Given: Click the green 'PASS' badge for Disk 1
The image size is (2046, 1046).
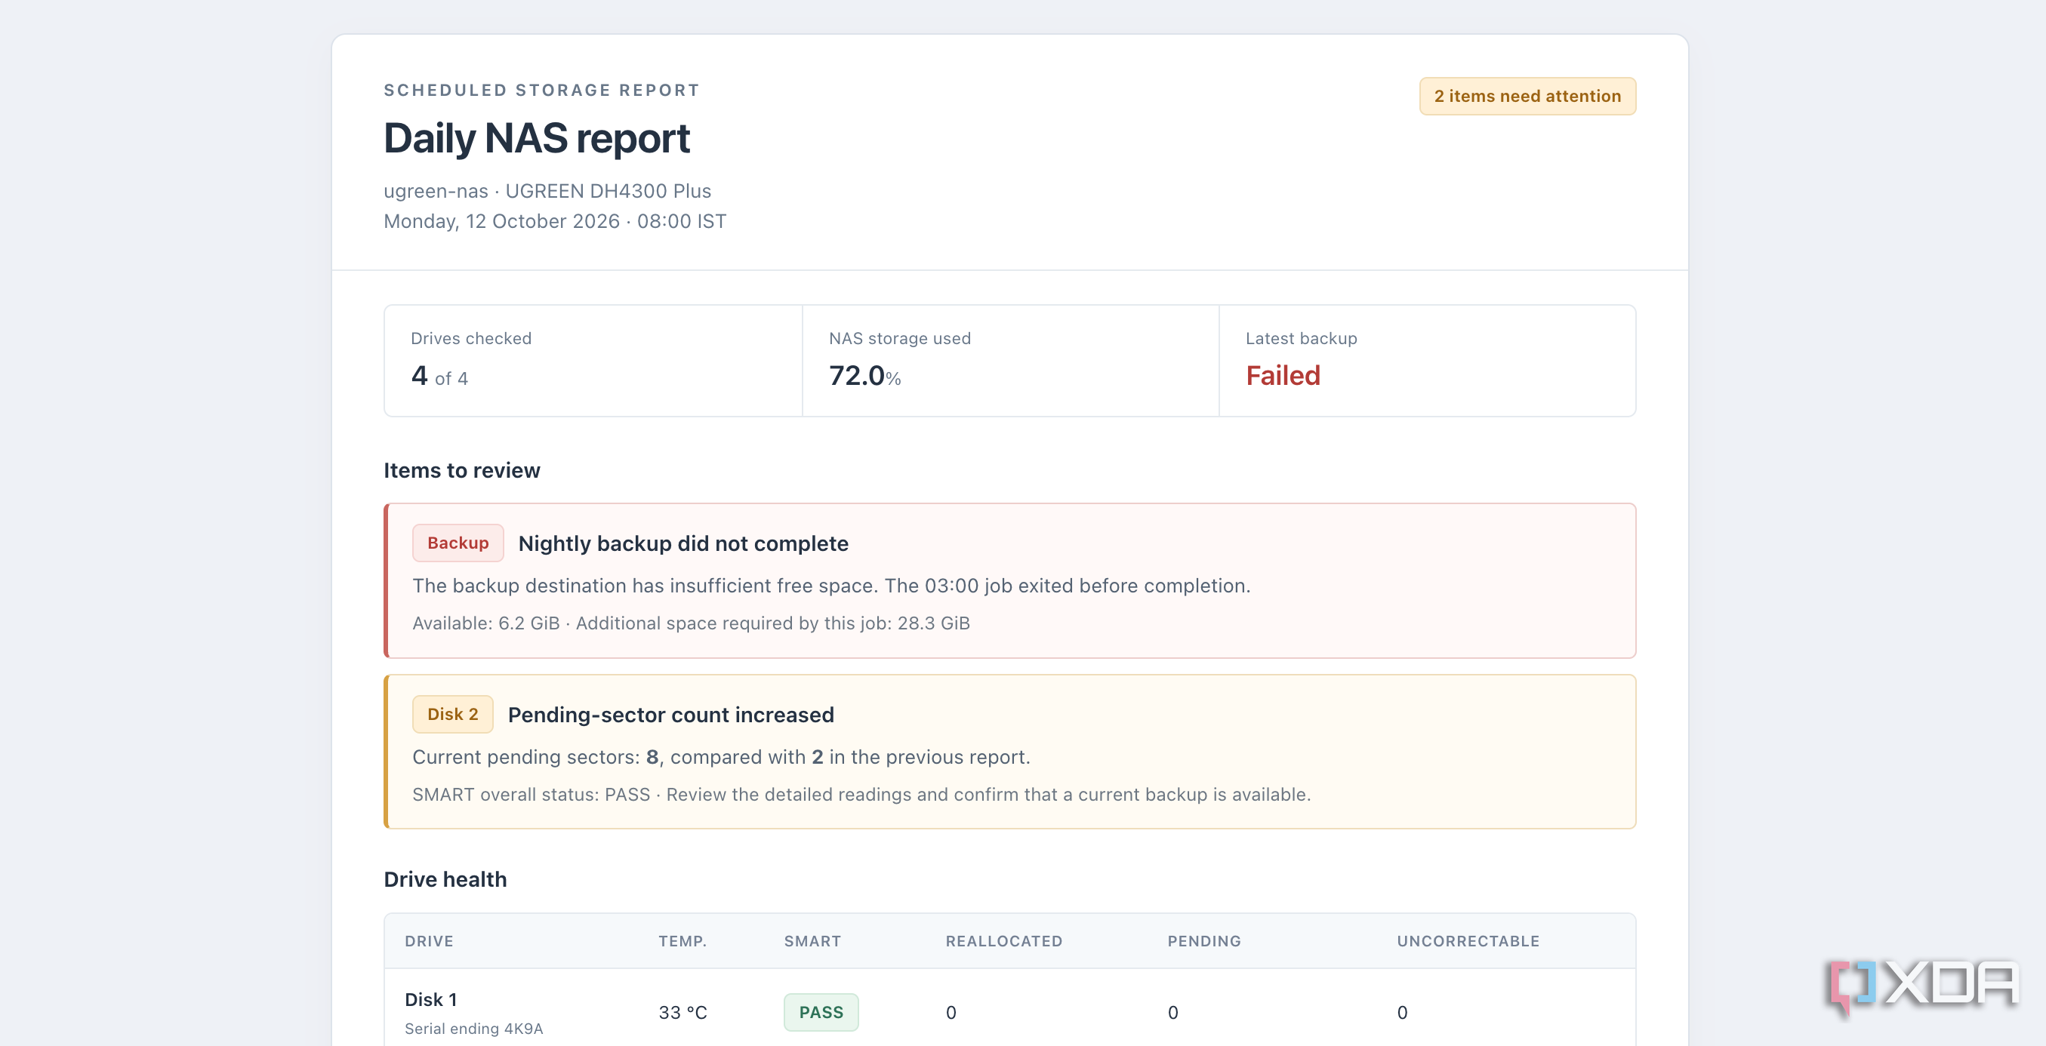Looking at the screenshot, I should click(821, 1013).
